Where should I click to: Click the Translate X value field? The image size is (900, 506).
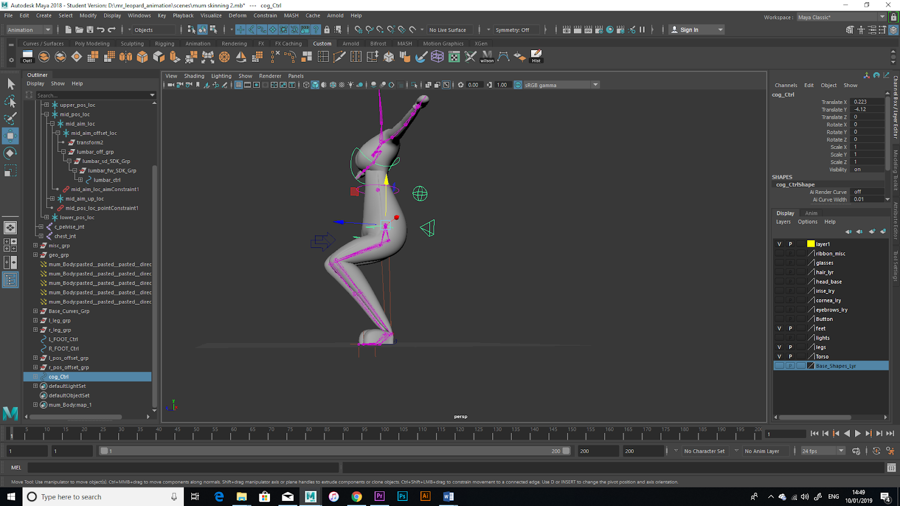coord(867,102)
